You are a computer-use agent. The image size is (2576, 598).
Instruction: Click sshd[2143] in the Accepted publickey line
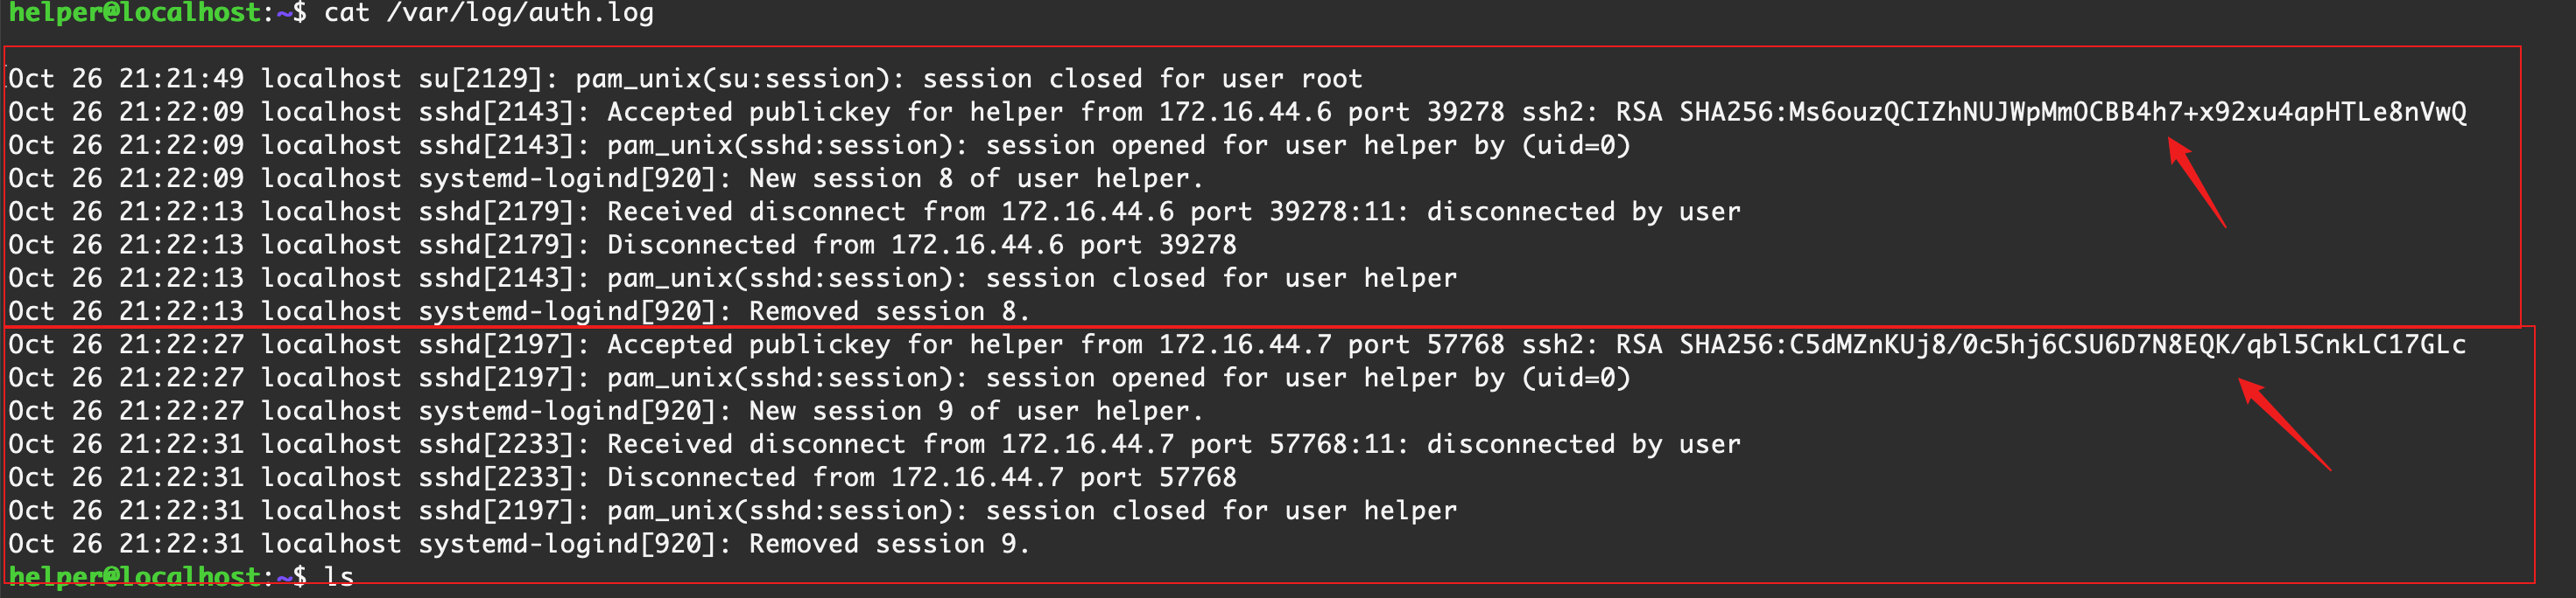[496, 112]
